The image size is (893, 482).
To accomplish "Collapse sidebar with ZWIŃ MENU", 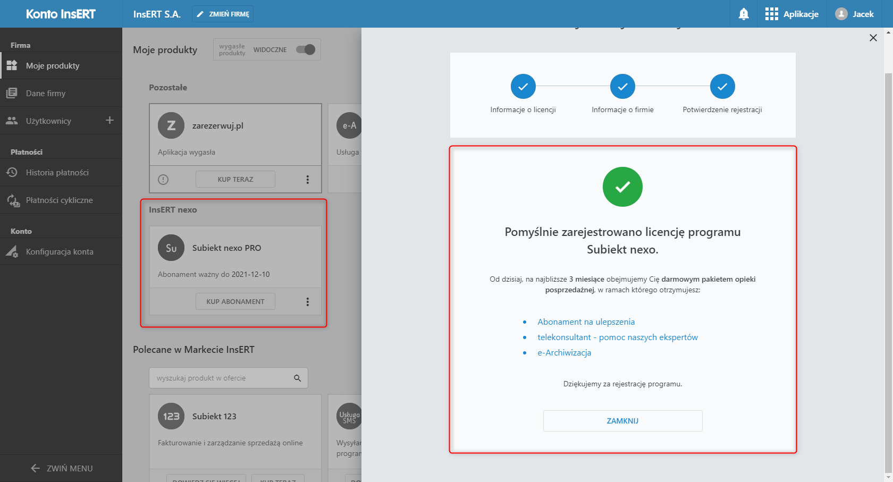I will 61,468.
